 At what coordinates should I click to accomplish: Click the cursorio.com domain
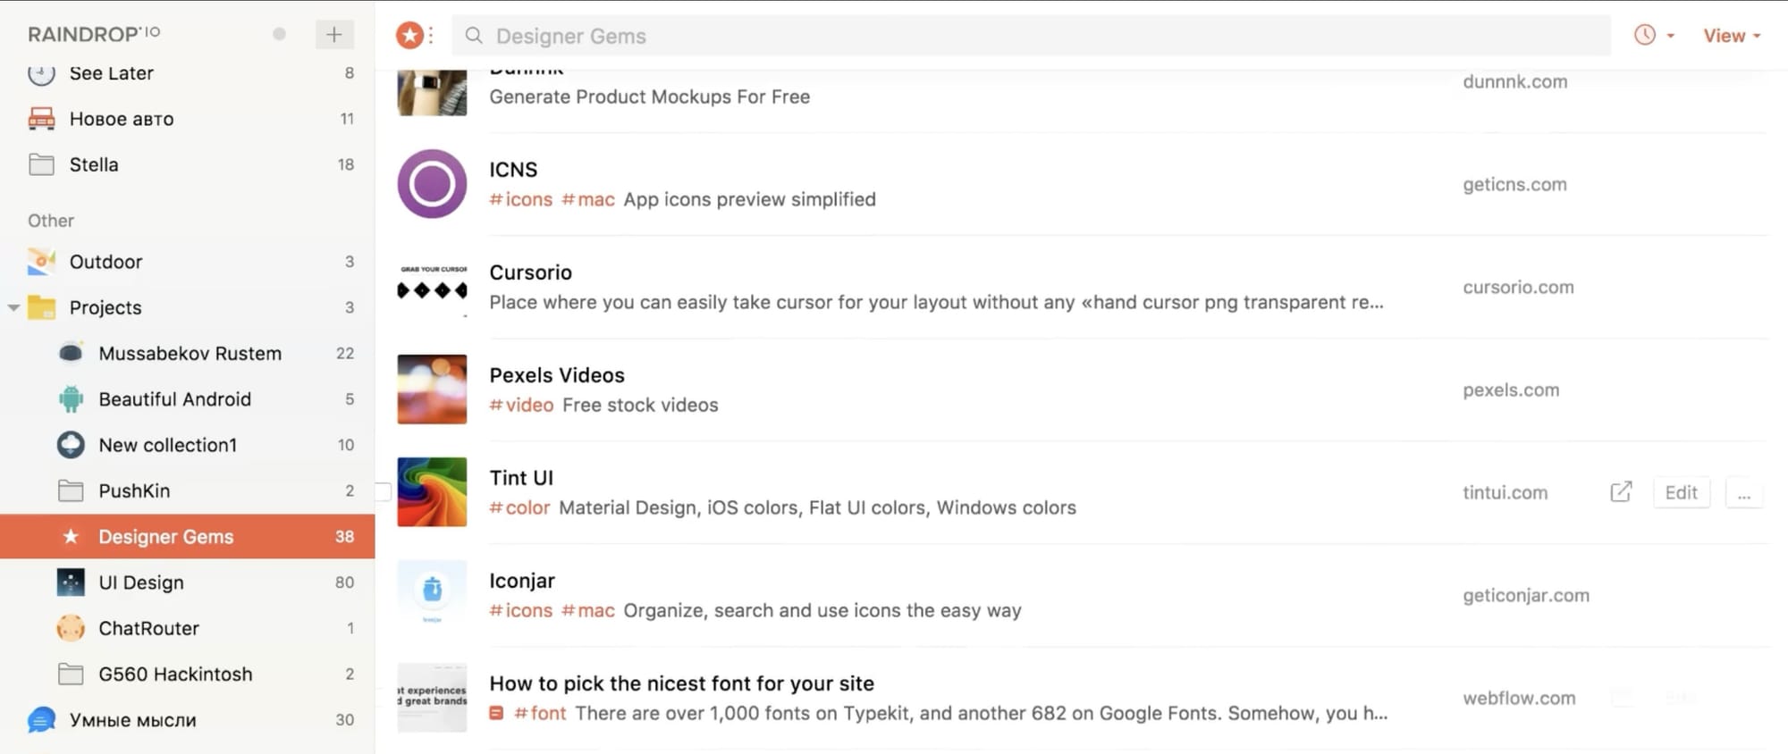click(1518, 287)
